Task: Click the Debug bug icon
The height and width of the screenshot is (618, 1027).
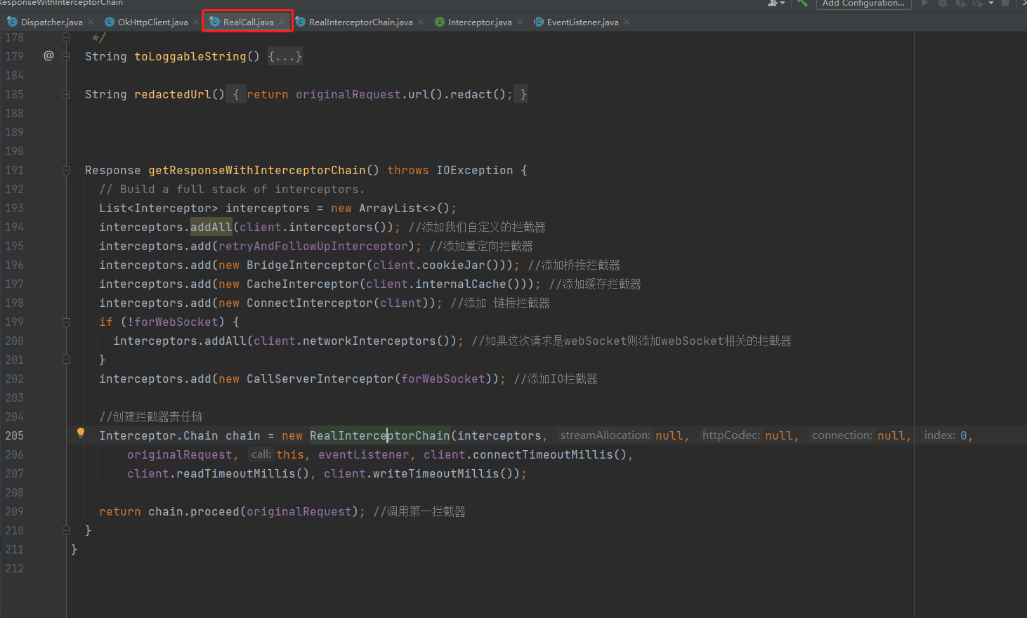Action: coord(943,3)
